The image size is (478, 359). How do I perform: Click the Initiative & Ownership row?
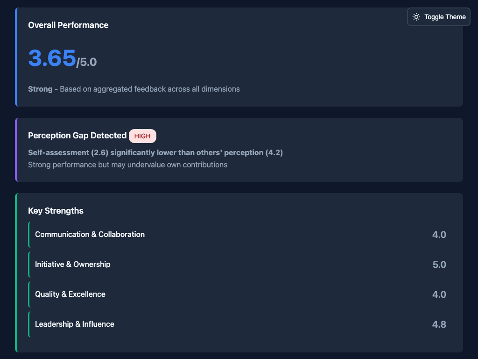[x=73, y=264]
